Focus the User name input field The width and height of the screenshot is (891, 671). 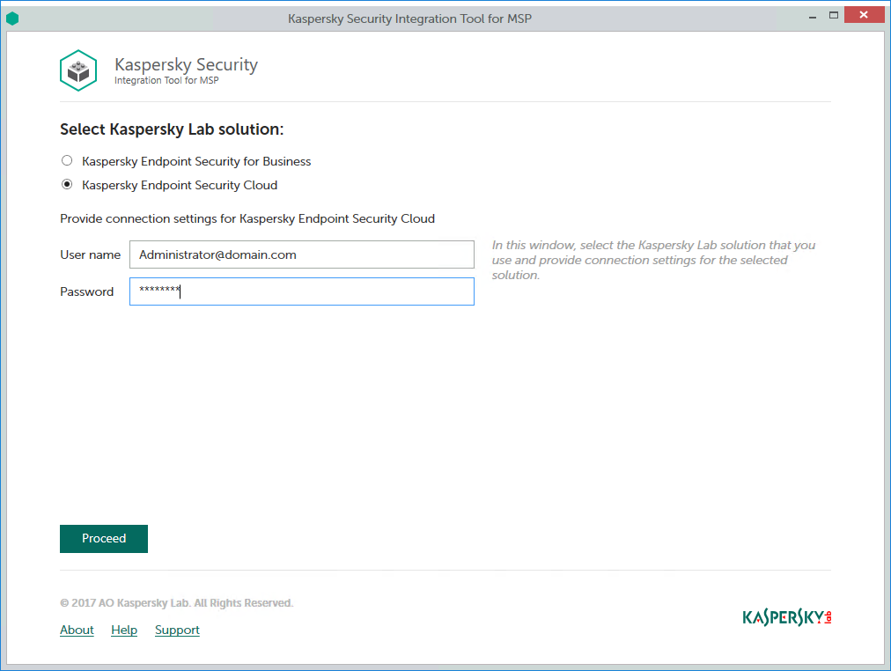tap(301, 254)
